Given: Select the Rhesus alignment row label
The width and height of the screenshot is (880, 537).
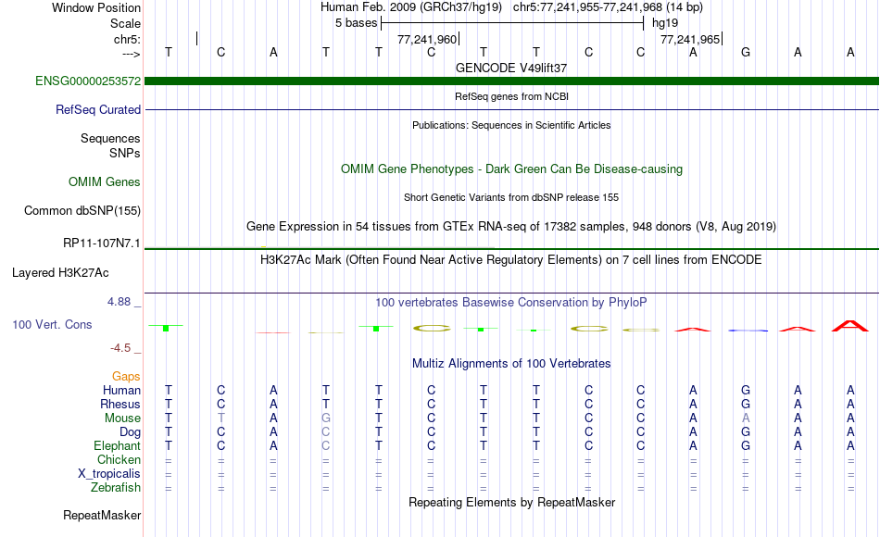Looking at the screenshot, I should coord(120,404).
